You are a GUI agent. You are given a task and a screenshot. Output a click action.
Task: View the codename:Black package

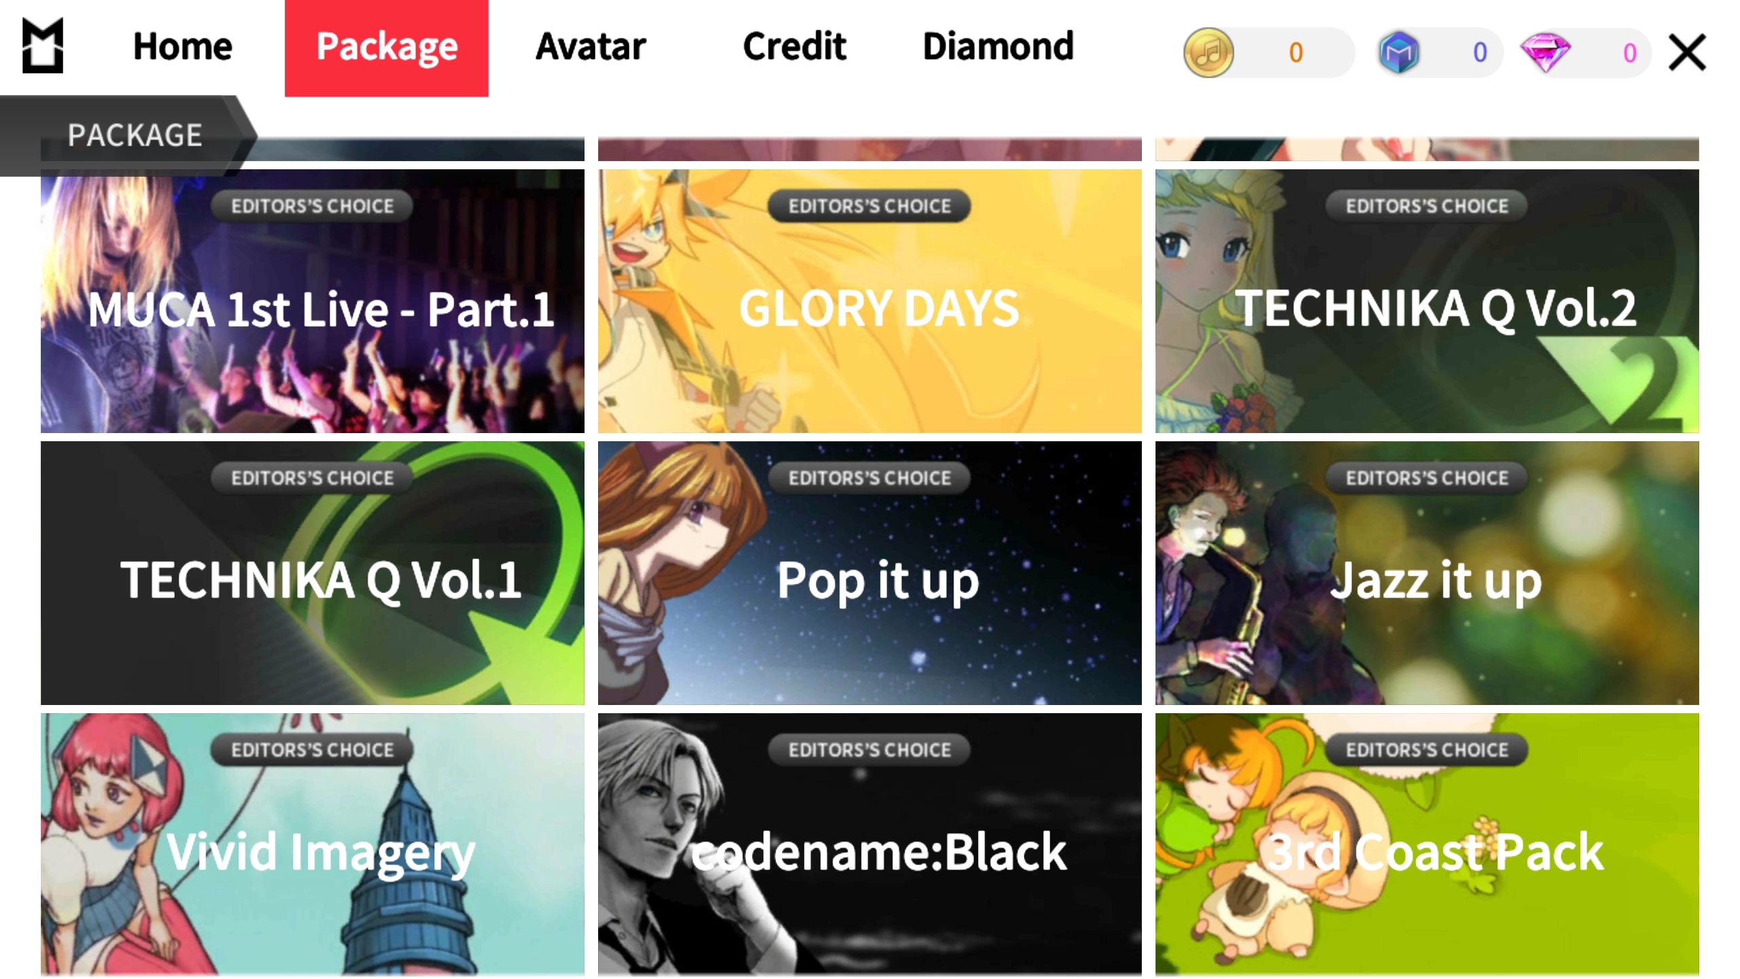870,845
